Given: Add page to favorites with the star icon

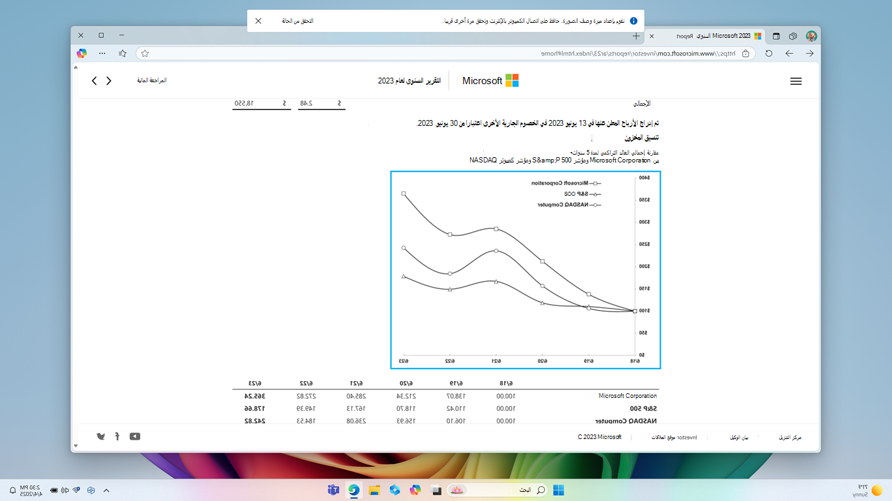Looking at the screenshot, I should click(145, 53).
